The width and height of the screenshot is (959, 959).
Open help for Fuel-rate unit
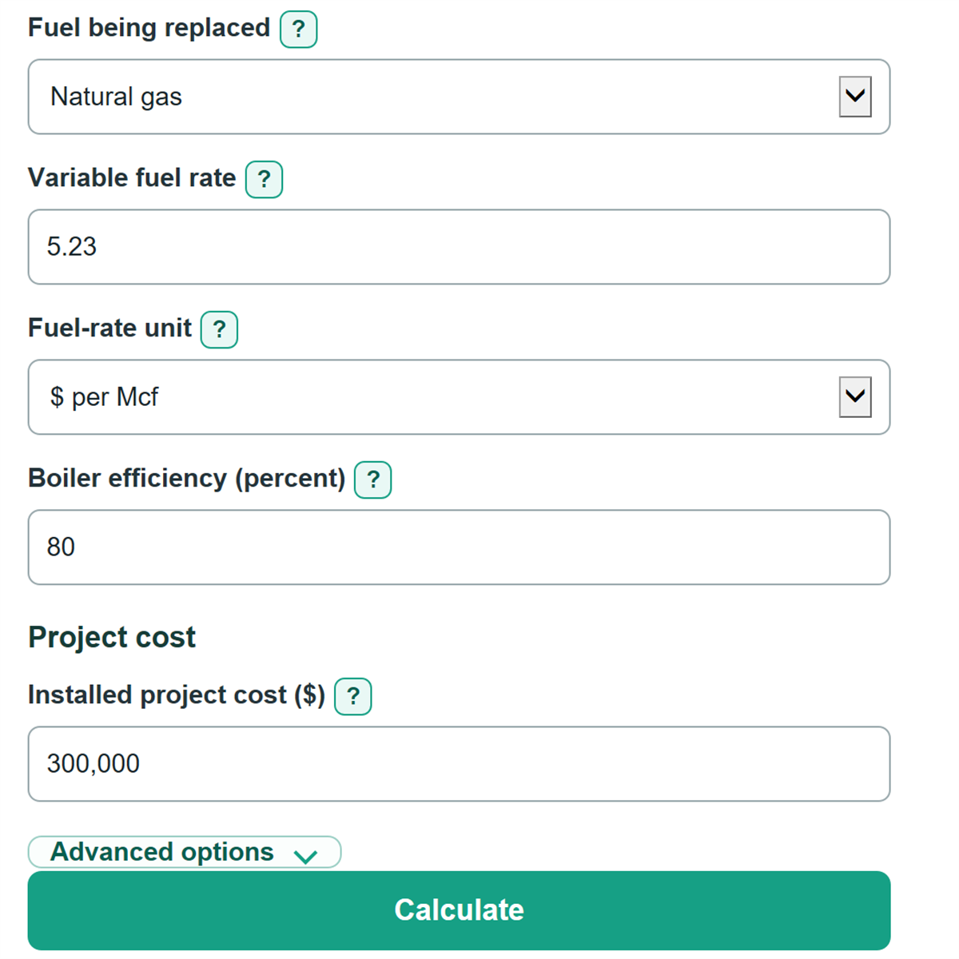click(x=219, y=329)
